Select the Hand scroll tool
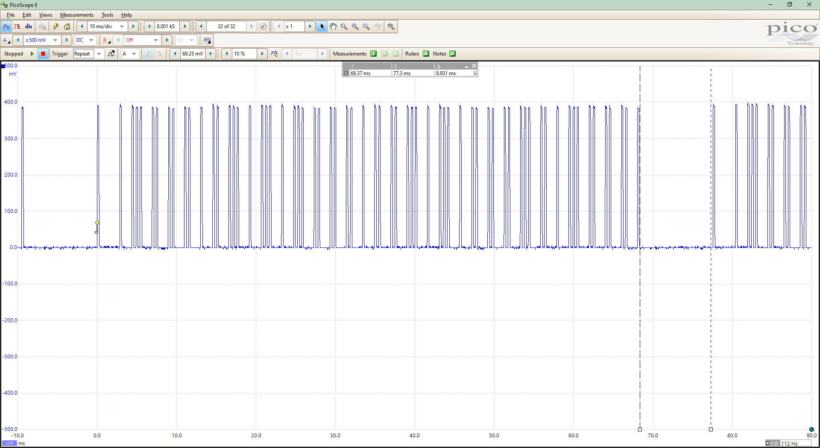This screenshot has width=820, height=448. point(333,26)
